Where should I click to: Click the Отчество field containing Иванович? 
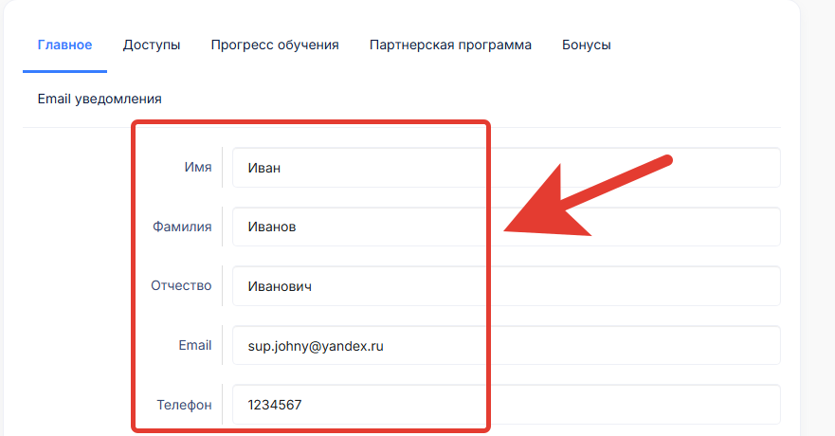pos(506,286)
